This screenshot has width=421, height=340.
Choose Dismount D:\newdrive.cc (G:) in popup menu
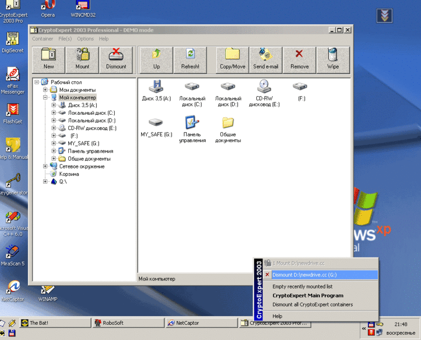320,275
